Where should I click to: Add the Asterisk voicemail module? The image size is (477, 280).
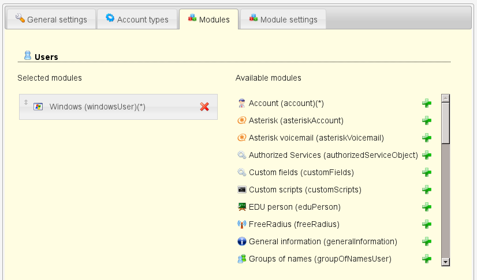tap(427, 138)
